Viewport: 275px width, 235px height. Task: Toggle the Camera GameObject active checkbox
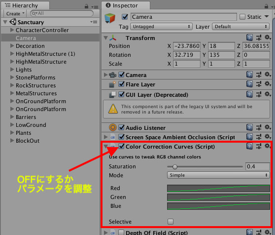(125, 17)
